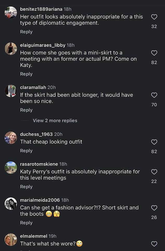
Task: Like elmalemmel's 'That's what she wore?' comment
Action: pyautogui.click(x=154, y=244)
